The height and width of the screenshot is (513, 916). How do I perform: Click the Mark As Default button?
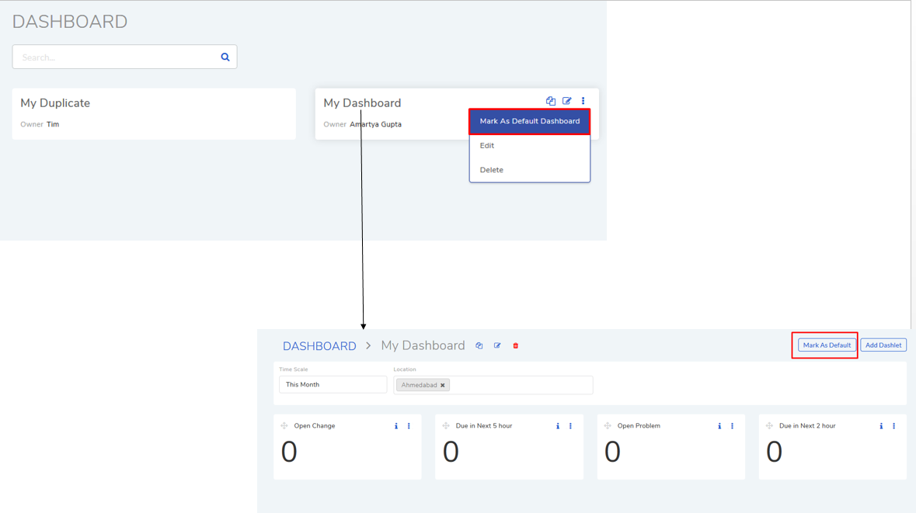827,345
